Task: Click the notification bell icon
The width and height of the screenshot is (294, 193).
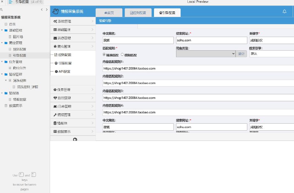Action: 284,11
